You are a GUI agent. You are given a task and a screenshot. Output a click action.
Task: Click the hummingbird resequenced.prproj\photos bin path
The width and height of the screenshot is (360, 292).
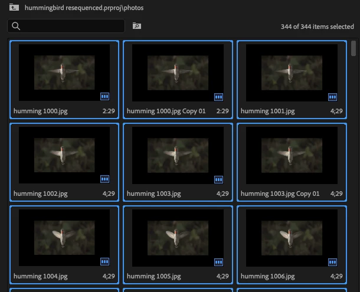click(x=84, y=8)
